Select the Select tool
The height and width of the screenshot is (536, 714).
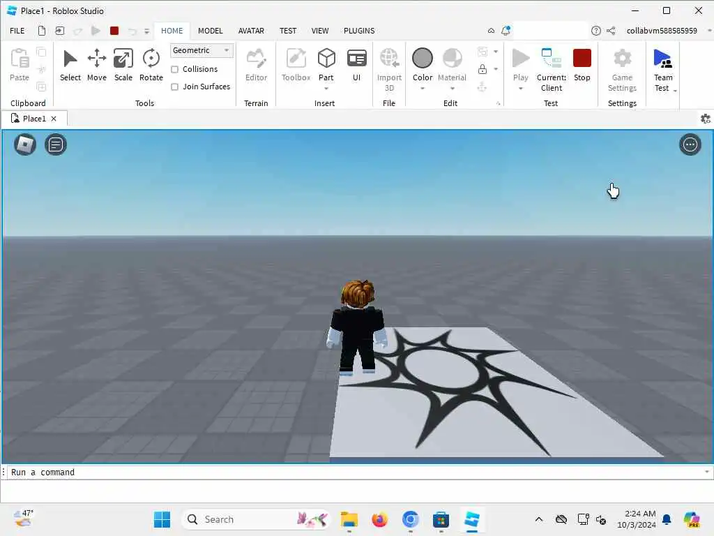(x=70, y=65)
